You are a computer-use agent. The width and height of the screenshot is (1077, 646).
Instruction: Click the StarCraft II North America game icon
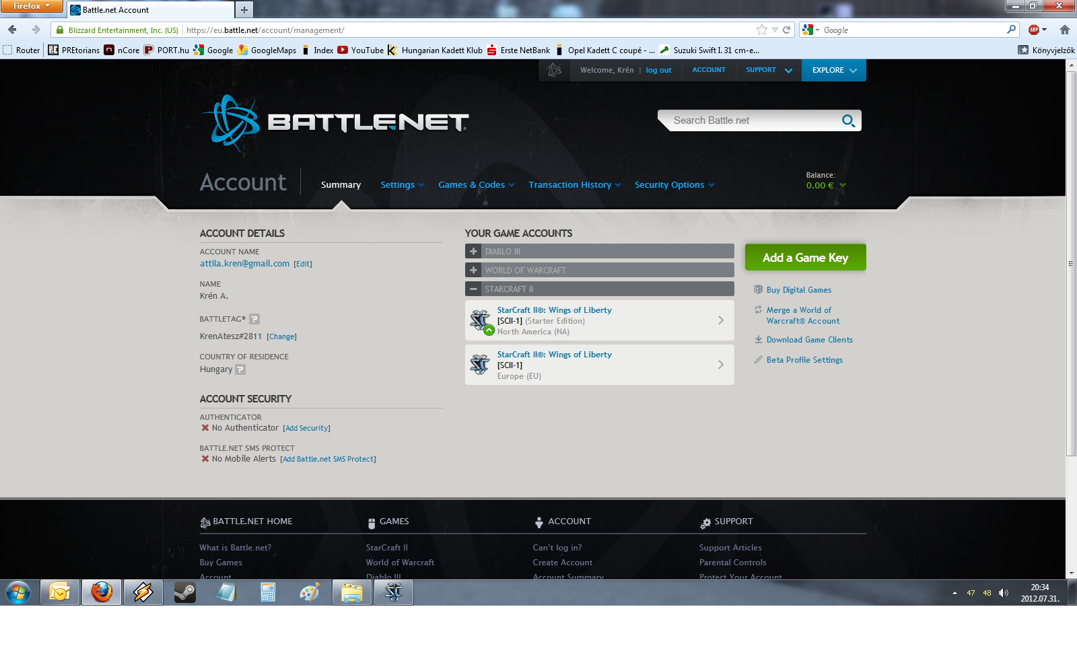(481, 321)
